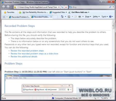Switch to first 'Recorded Problem S...' tab
The width and height of the screenshot is (116, 101).
coord(19,17)
